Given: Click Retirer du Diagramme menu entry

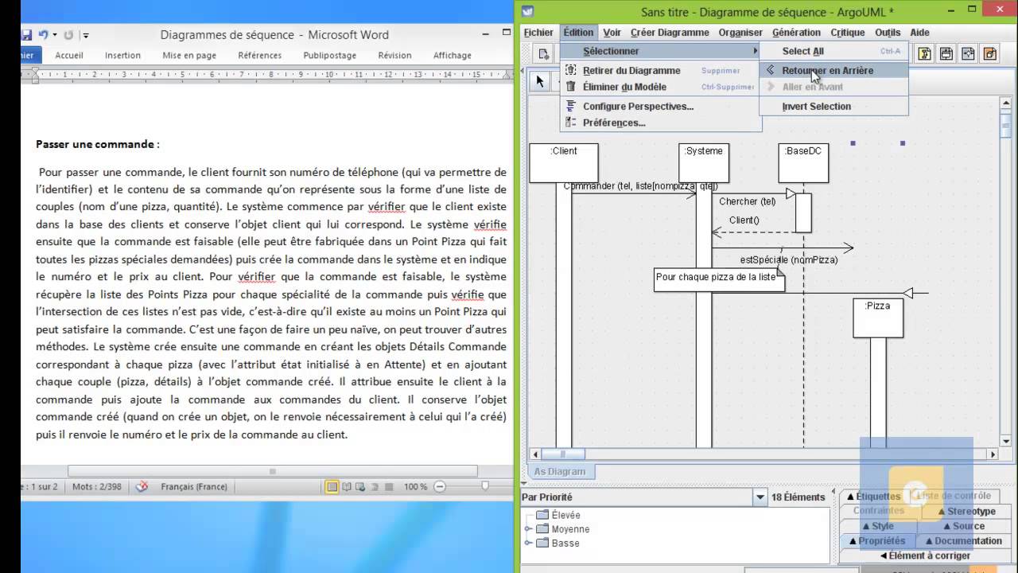Looking at the screenshot, I should coord(660,70).
